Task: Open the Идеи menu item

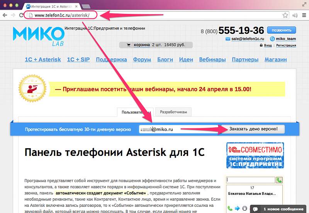Action: 186,59
